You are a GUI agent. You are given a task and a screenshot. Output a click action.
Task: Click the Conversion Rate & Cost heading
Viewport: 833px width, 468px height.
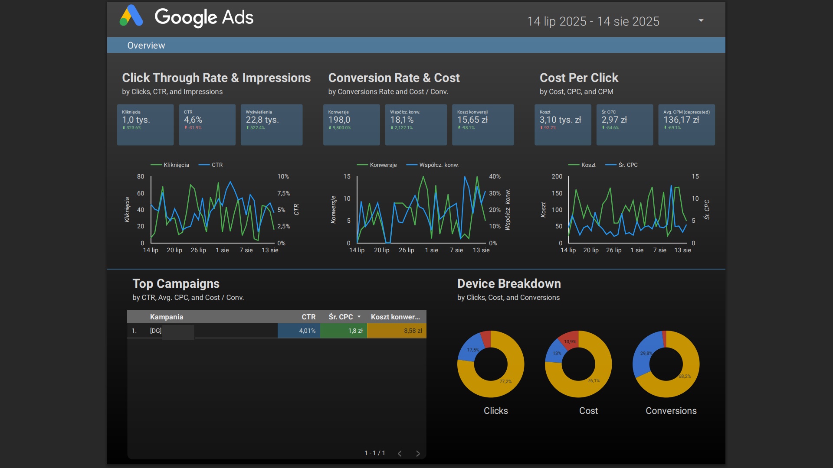(x=394, y=78)
